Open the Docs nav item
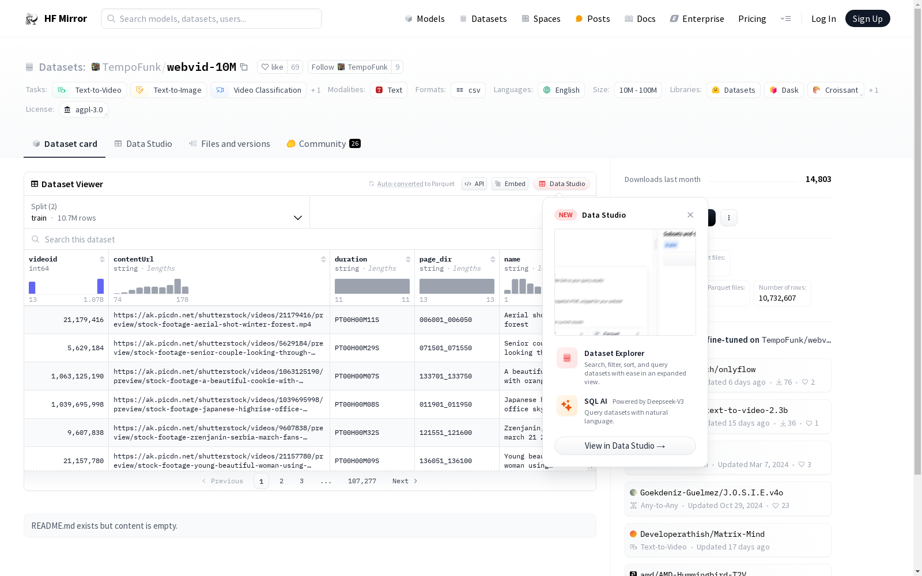 (640, 19)
